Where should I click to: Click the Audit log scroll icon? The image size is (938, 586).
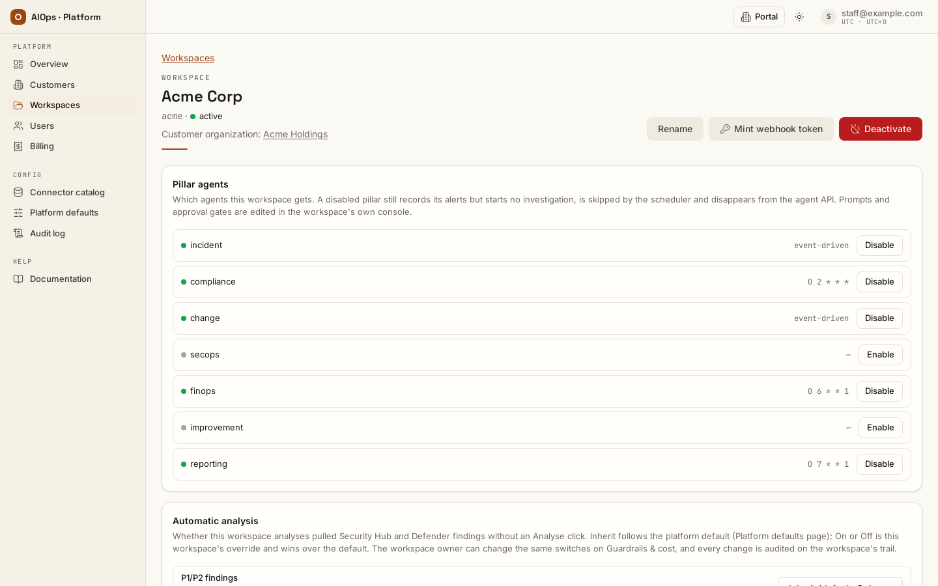[18, 233]
